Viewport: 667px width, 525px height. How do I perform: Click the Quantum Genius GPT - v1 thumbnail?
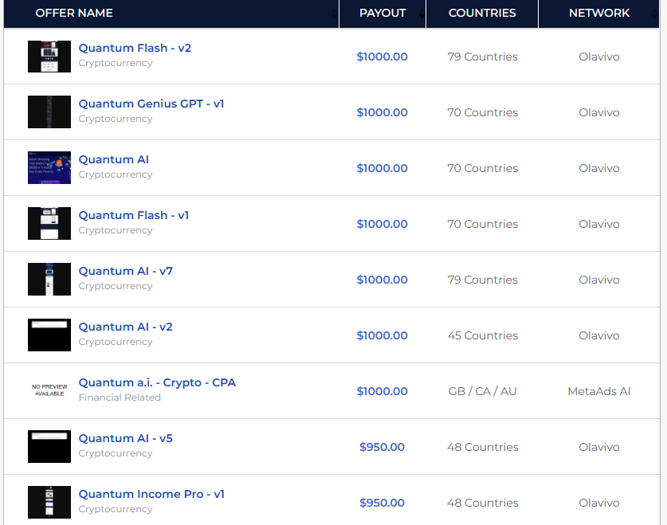coord(49,112)
